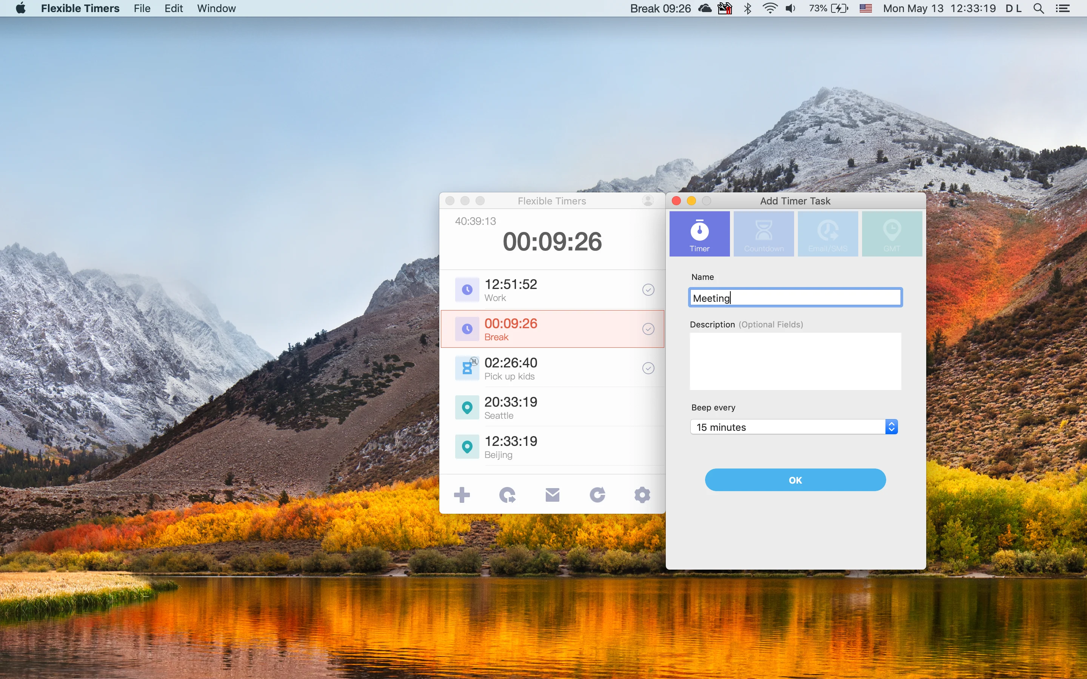Click the Break 09:26 menu bar status item
The image size is (1087, 679).
coord(660,9)
